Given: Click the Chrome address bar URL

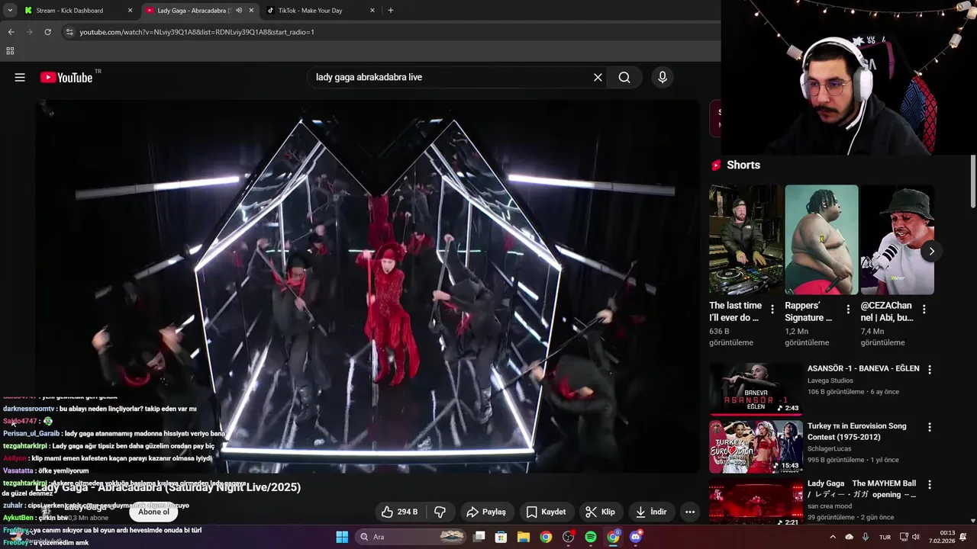Looking at the screenshot, I should 197,32.
